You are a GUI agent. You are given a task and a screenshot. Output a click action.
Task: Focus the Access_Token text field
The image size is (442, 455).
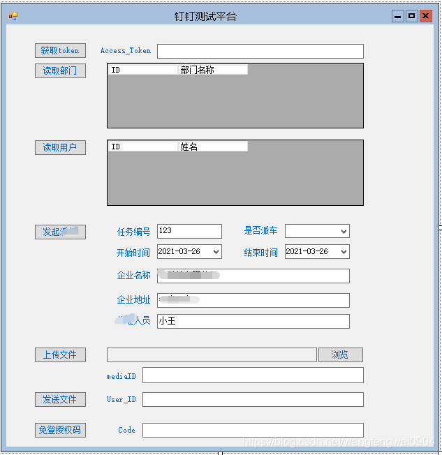coord(260,51)
